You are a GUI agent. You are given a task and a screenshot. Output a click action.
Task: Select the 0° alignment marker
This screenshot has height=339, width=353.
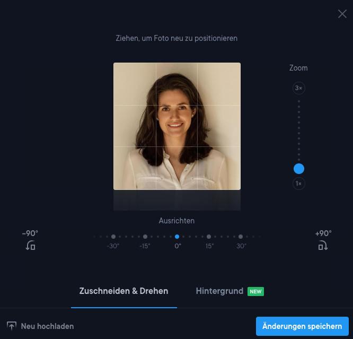click(177, 237)
